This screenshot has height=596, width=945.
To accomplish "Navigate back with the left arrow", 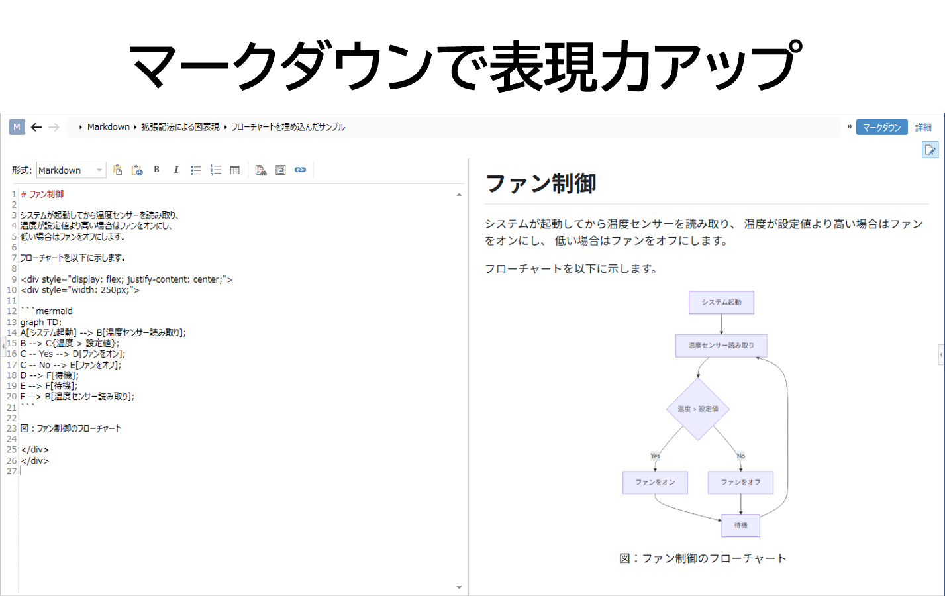I will [36, 127].
